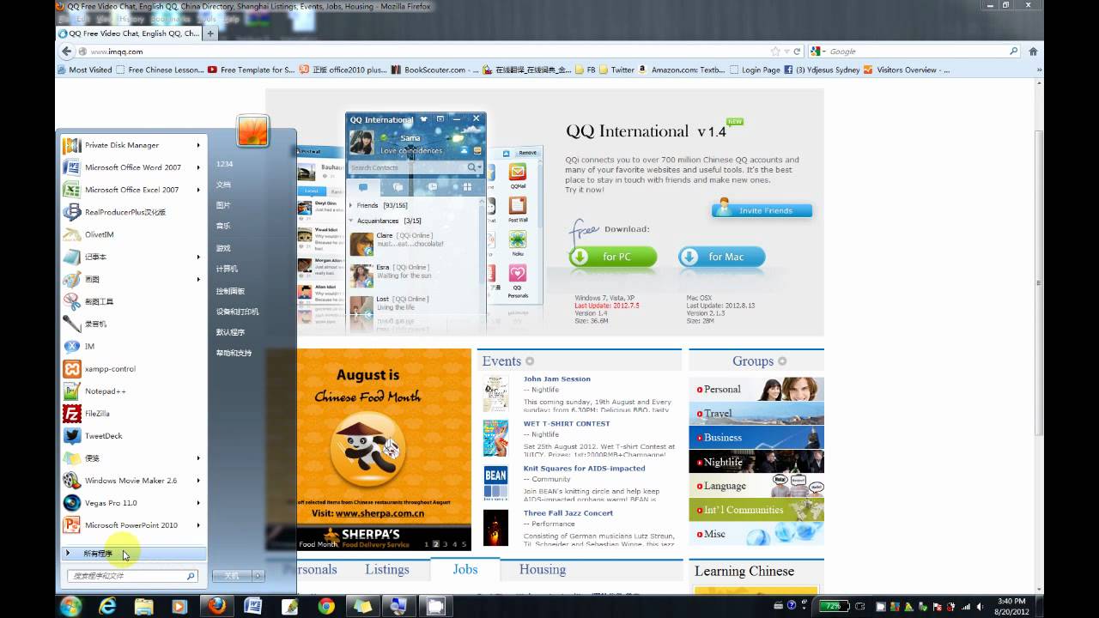Image resolution: width=1099 pixels, height=618 pixels.
Task: Open Google Chrome from the taskbar
Action: click(326, 606)
